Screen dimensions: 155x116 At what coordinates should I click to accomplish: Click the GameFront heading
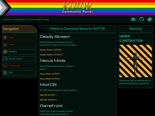tap(51, 106)
